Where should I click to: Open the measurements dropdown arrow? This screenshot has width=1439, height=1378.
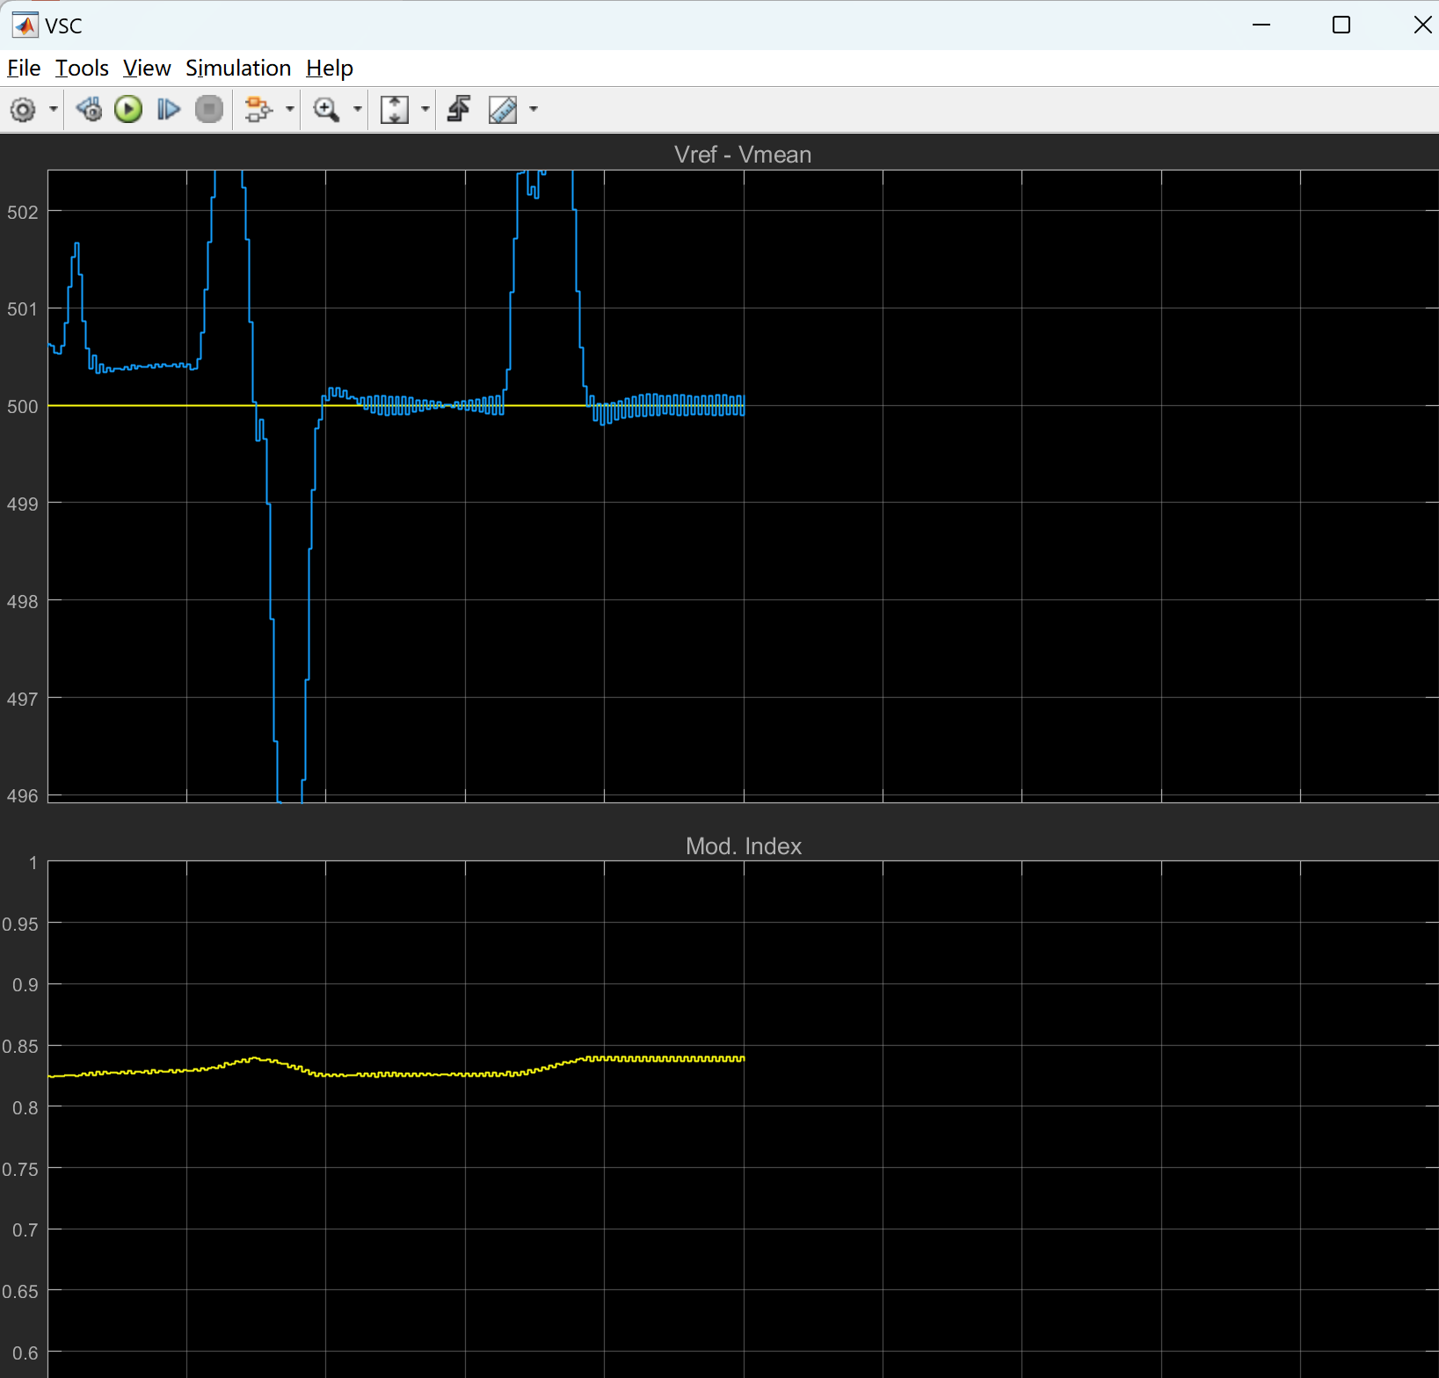[534, 110]
